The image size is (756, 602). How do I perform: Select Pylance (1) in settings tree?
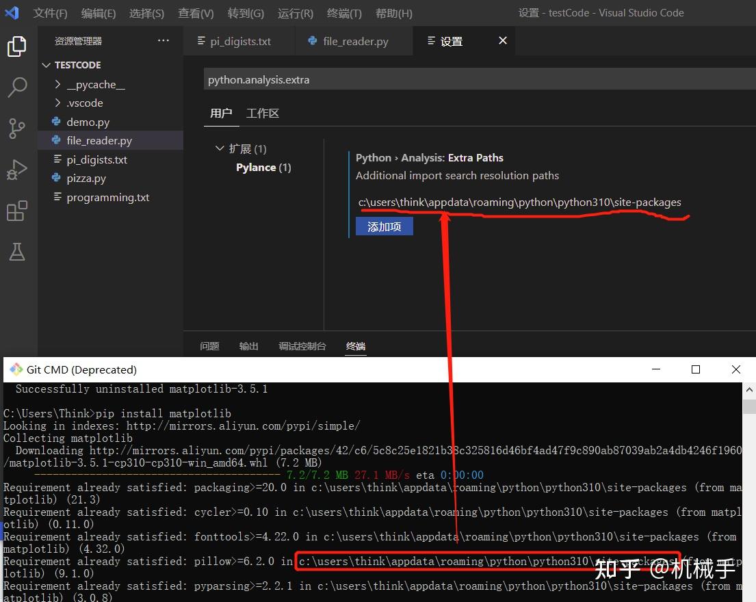pyautogui.click(x=263, y=167)
